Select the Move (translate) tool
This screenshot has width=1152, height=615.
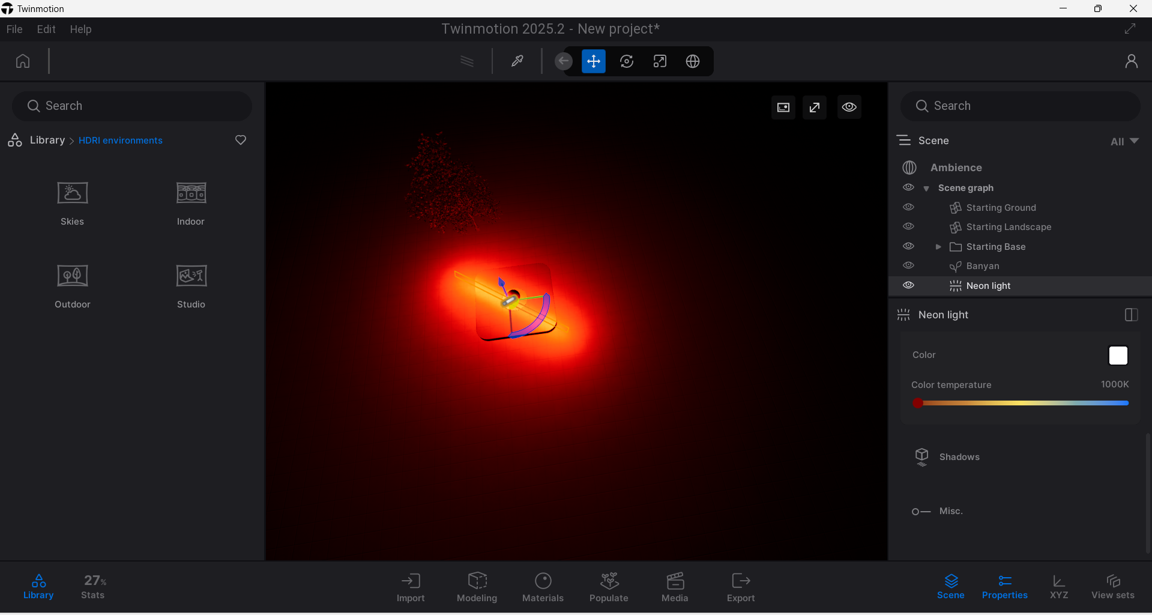(593, 61)
